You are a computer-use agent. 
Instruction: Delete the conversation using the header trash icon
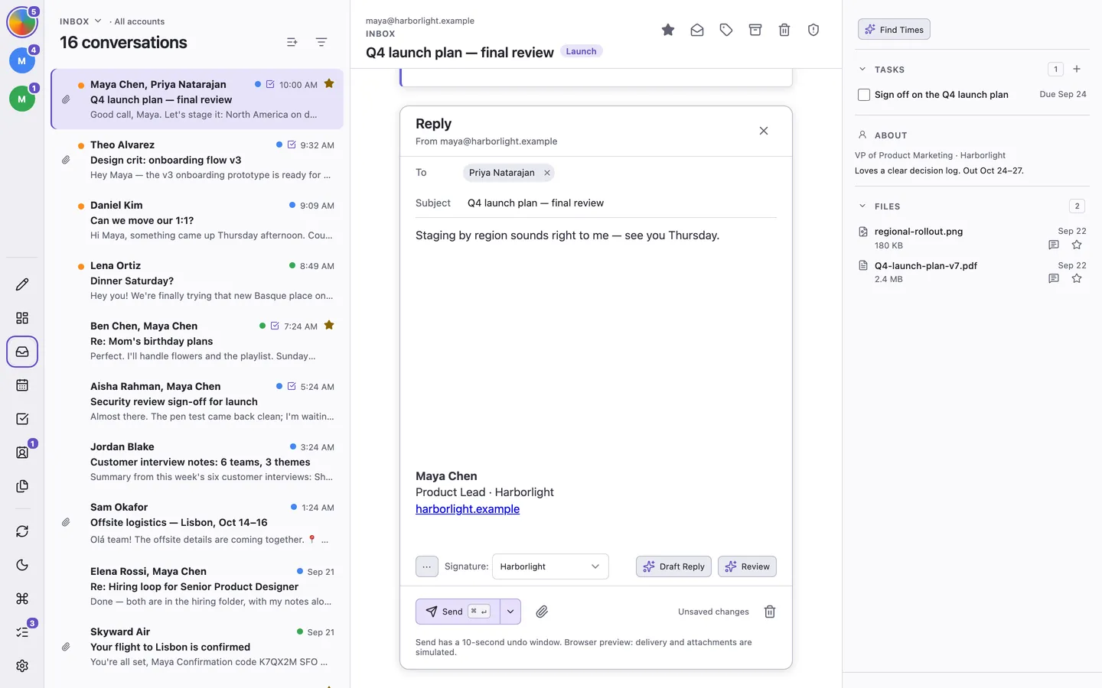coord(784,30)
